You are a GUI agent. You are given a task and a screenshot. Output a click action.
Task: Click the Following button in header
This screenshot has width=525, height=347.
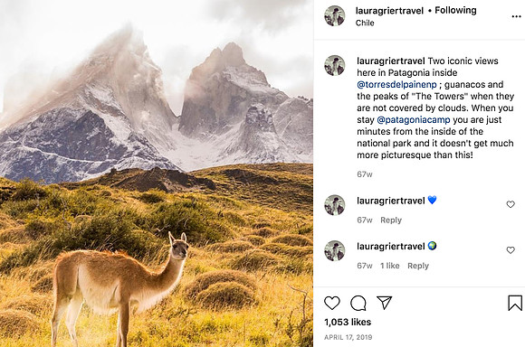455,10
